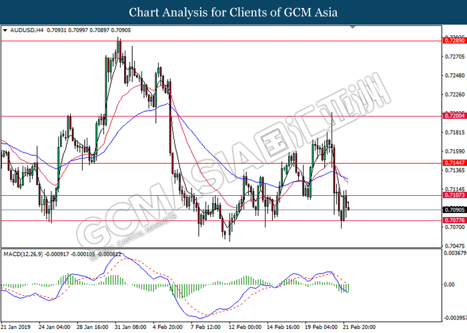Click the 0.70700 price axis value
This screenshot has height=333, width=467.
pyautogui.click(x=454, y=227)
